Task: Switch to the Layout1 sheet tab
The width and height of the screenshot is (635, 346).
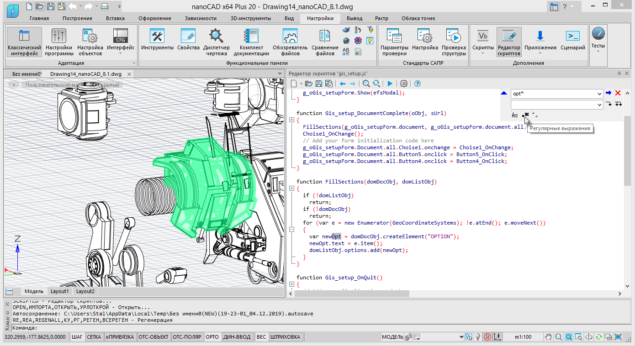Action: click(60, 291)
